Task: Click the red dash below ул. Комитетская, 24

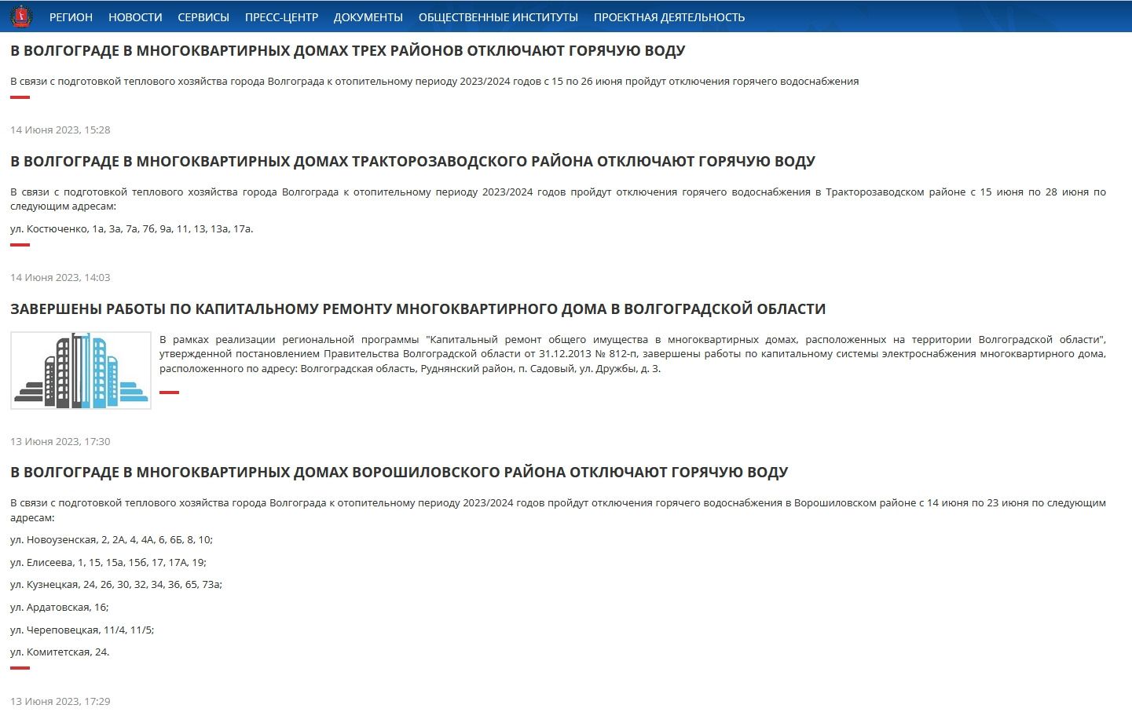Action: tap(20, 668)
